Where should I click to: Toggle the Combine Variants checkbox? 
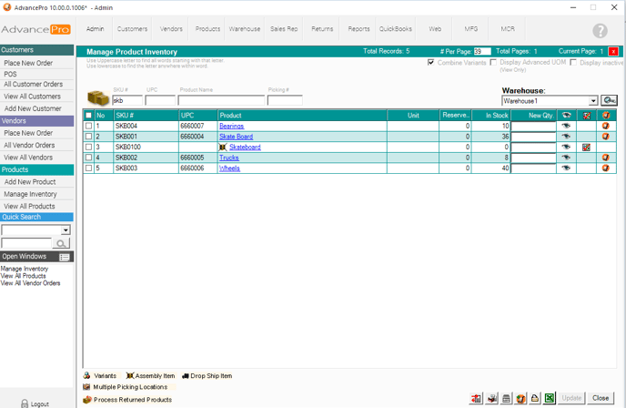click(x=431, y=63)
